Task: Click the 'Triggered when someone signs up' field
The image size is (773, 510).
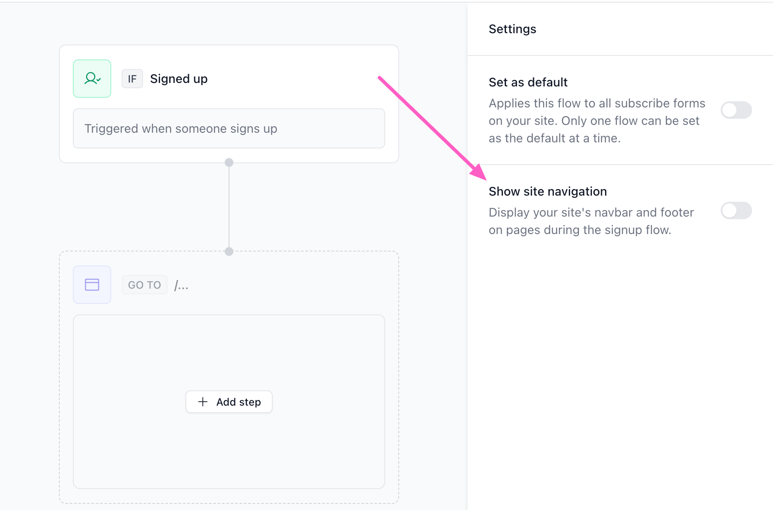Action: click(x=229, y=128)
